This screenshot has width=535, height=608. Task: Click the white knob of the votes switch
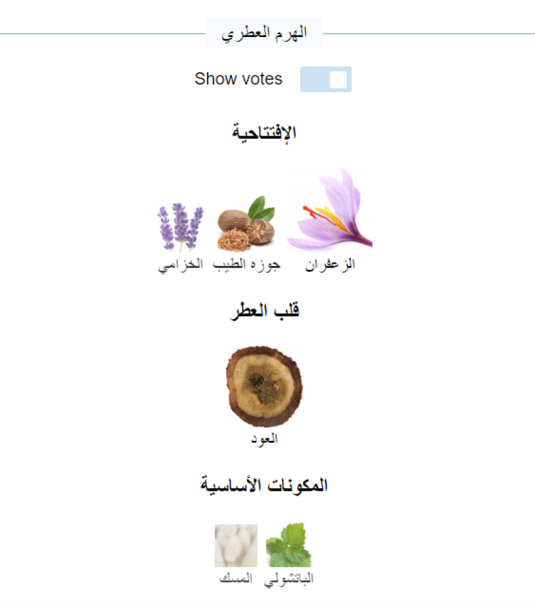tap(338, 80)
